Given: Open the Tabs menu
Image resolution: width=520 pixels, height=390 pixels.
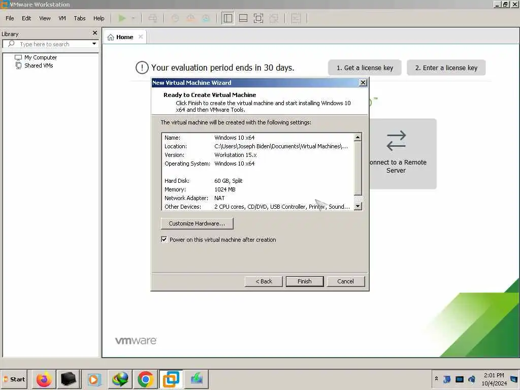Looking at the screenshot, I should pos(80,18).
